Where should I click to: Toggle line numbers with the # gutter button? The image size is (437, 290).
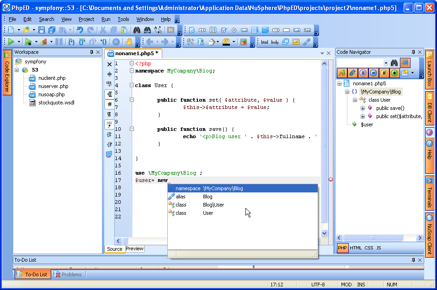109,104
